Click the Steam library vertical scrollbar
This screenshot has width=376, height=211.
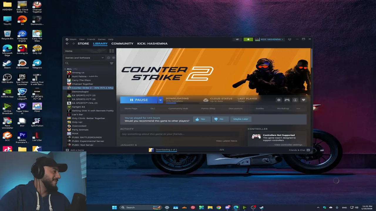(311, 59)
